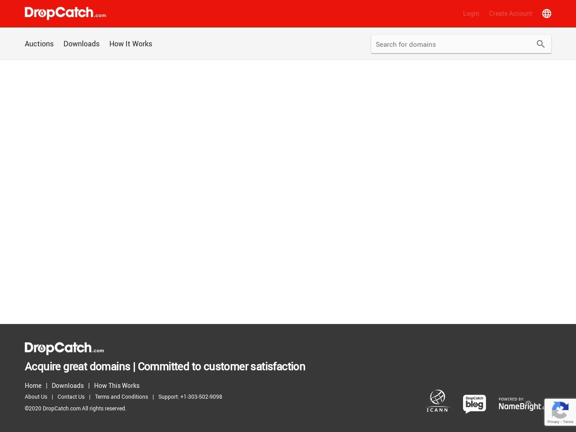
Task: Click the reCAPTCHA badge icon
Action: [560, 412]
